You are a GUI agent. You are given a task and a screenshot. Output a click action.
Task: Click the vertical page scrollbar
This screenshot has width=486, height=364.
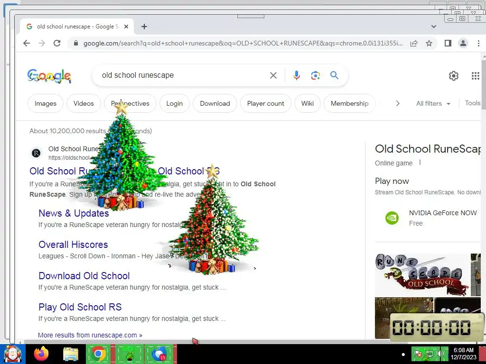click(484, 84)
